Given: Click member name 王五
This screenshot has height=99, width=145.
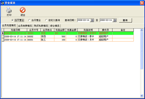Looking at the screenshot, I should pyautogui.click(x=47, y=33).
